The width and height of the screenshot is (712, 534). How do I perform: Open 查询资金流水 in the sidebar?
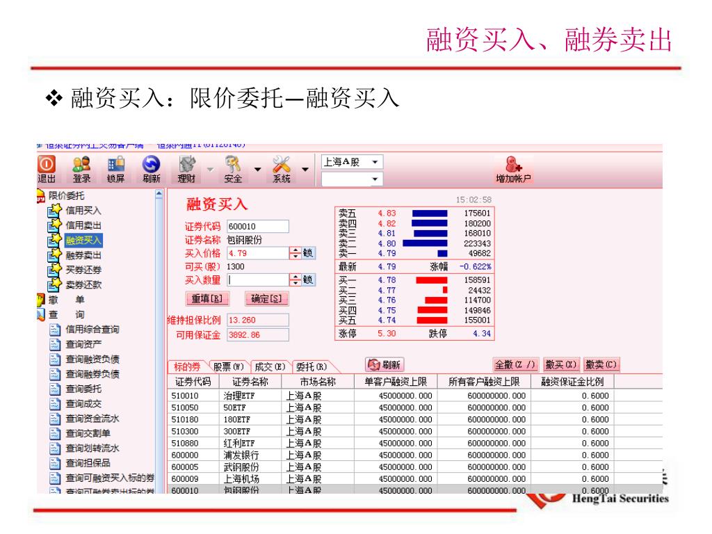(x=92, y=419)
